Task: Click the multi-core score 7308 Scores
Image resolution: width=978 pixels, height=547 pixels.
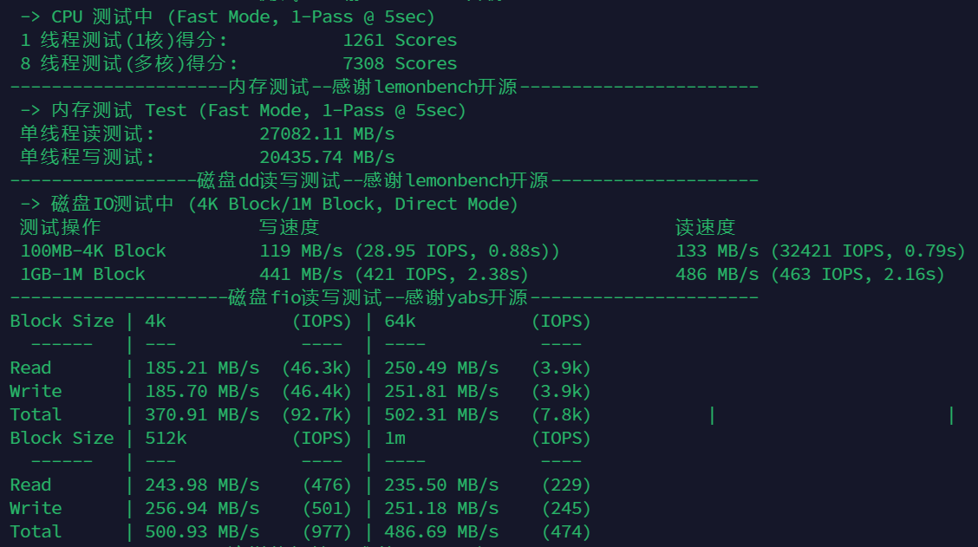Action: pyautogui.click(x=399, y=63)
